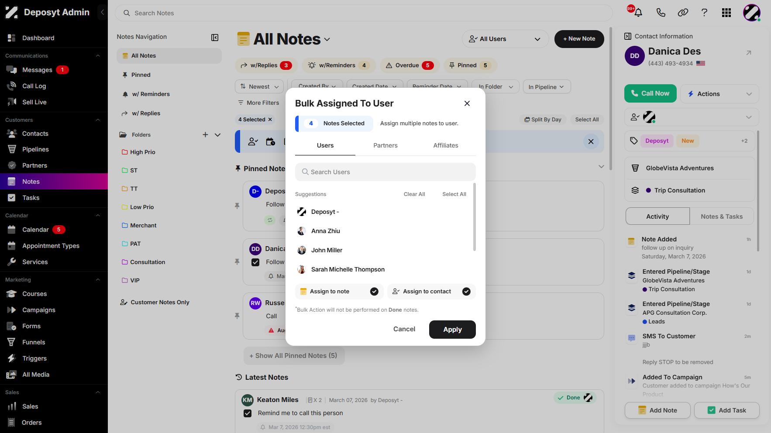771x433 pixels.
Task: Click Cancel in the dialog
Action: 404,329
